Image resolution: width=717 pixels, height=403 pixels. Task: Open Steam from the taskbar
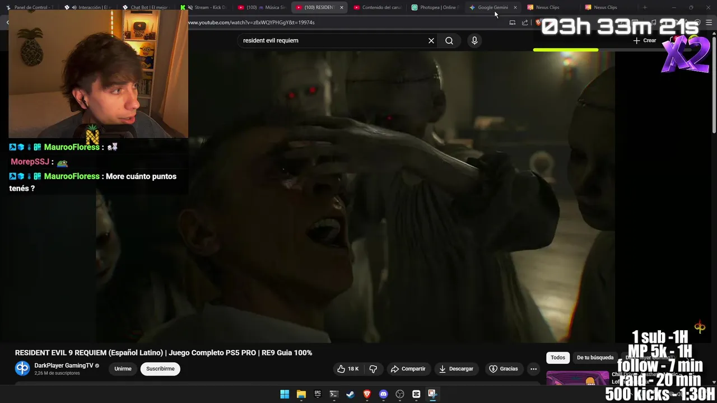point(350,394)
